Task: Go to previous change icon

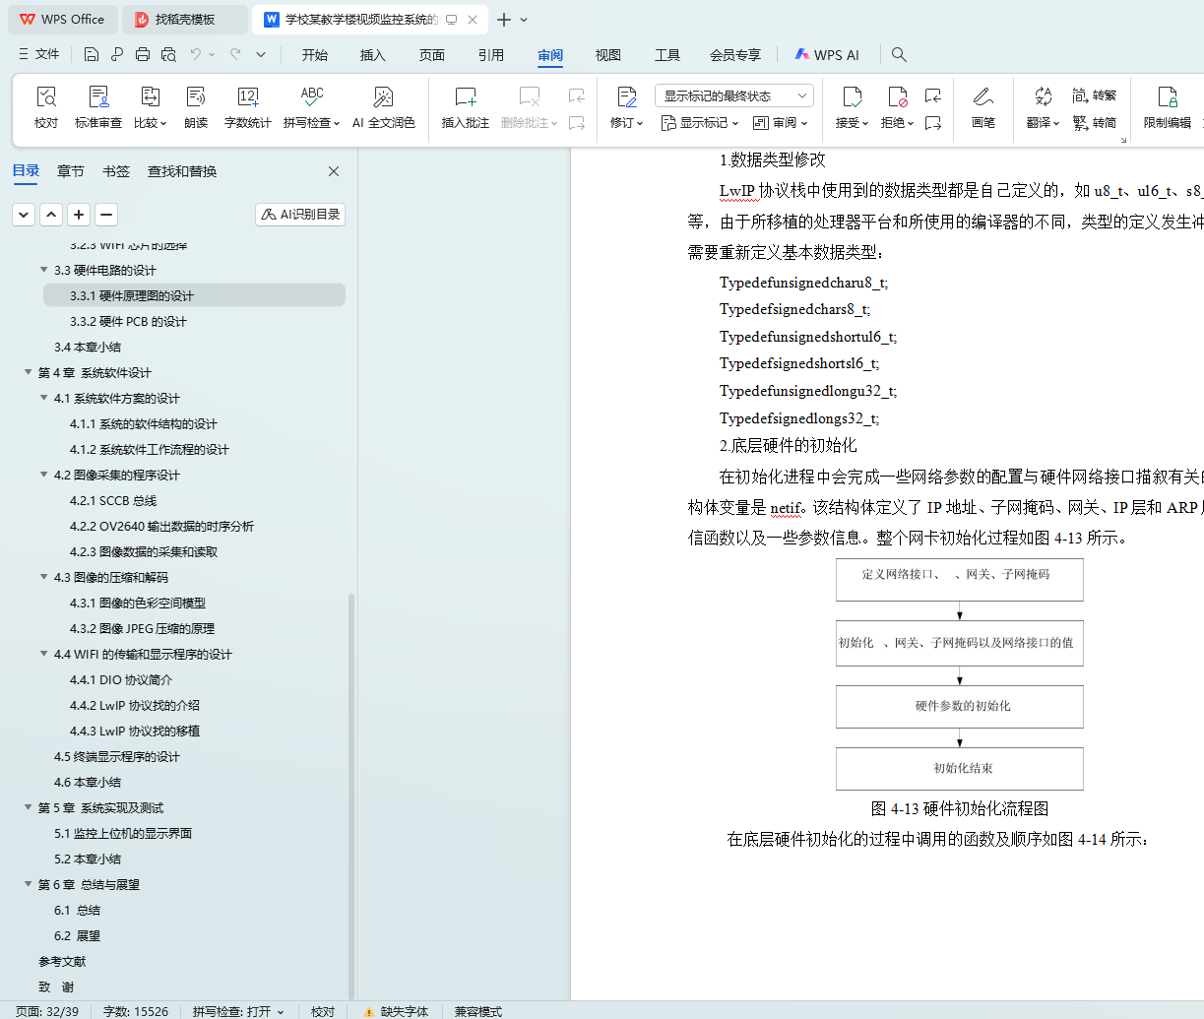Action: (x=933, y=96)
